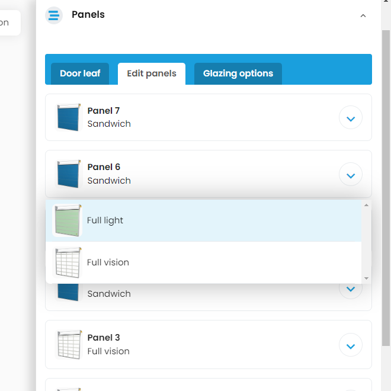This screenshot has width=391, height=391.
Task: Click chevron of Sandwich panel below dropdown list
Action: coord(350,290)
